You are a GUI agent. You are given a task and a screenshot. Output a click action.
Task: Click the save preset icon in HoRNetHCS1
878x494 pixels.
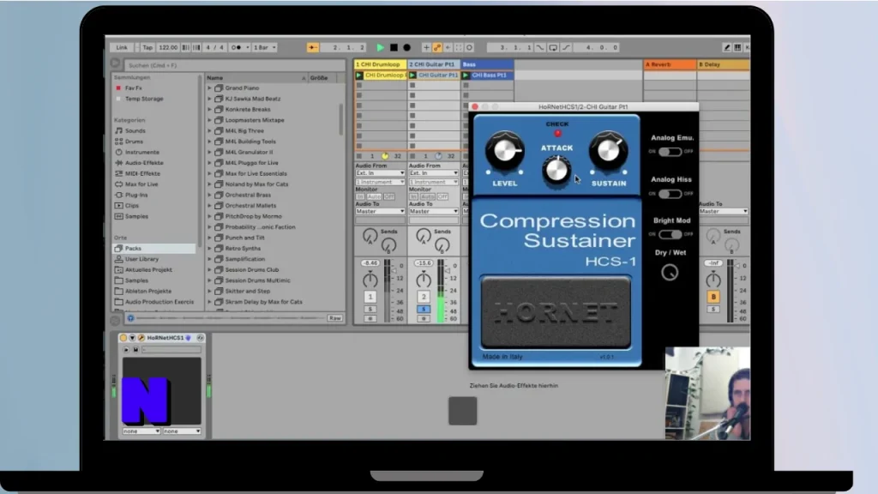coord(135,350)
